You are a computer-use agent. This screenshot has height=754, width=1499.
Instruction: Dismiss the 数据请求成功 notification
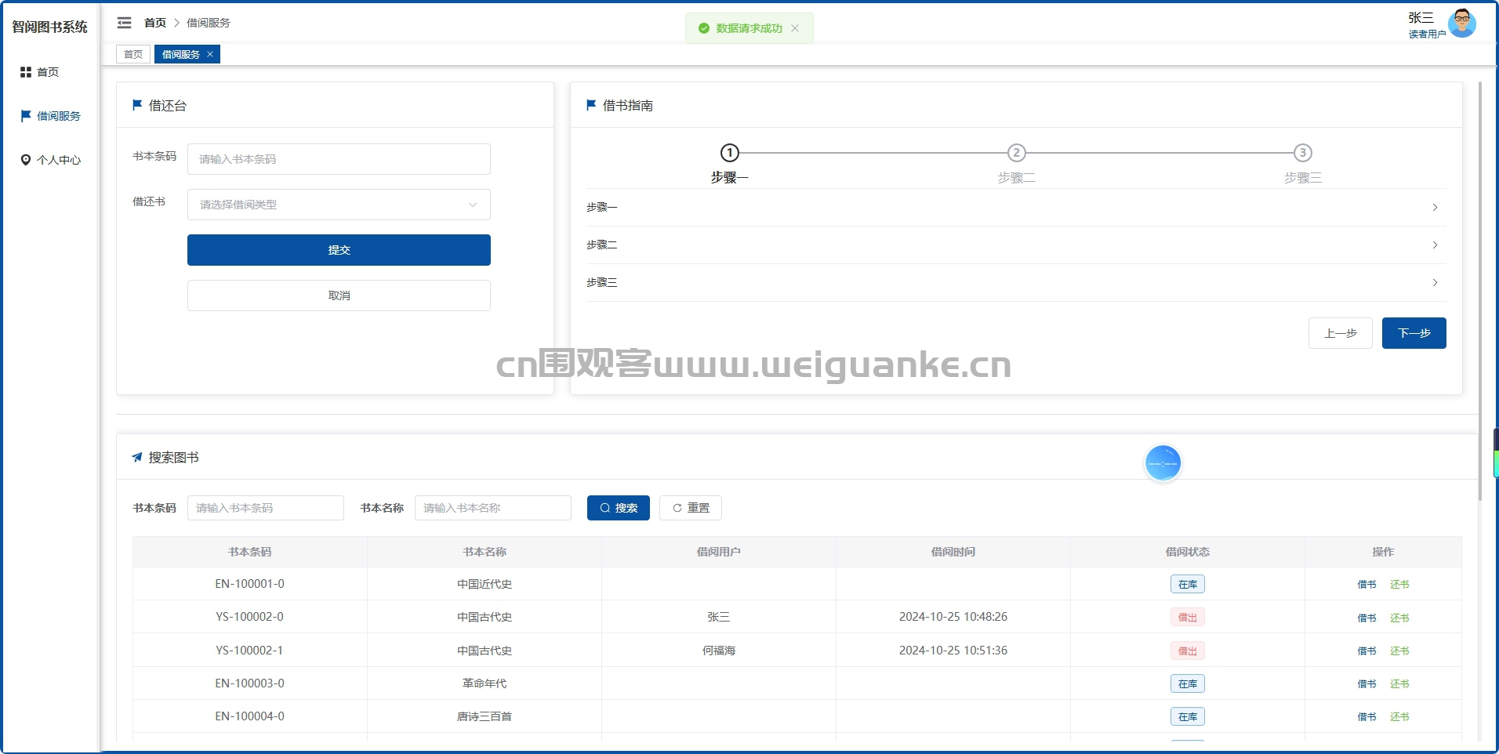point(795,28)
